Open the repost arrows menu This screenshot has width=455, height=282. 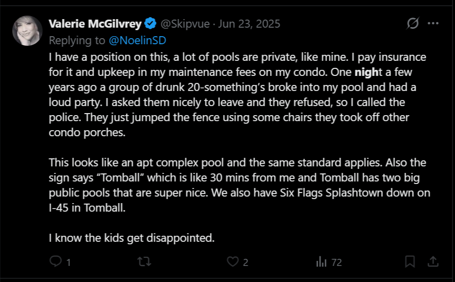pyautogui.click(x=144, y=262)
